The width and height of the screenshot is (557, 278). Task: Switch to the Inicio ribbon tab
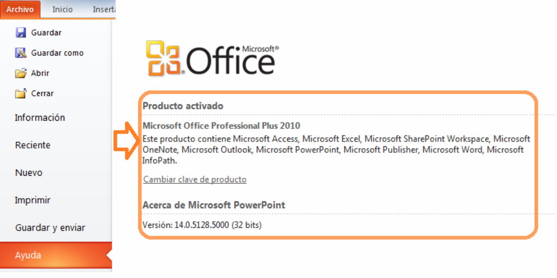(x=63, y=9)
